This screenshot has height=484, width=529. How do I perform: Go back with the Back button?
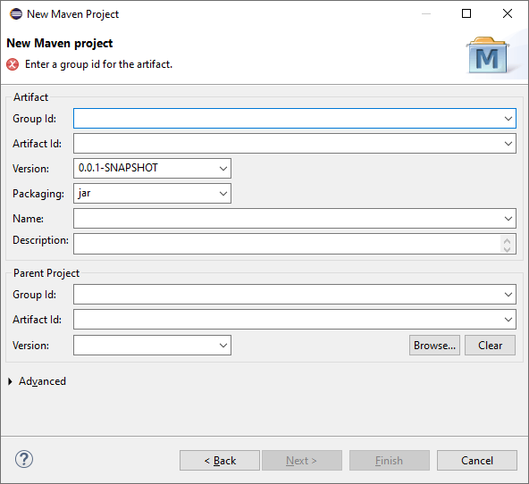[x=220, y=461]
